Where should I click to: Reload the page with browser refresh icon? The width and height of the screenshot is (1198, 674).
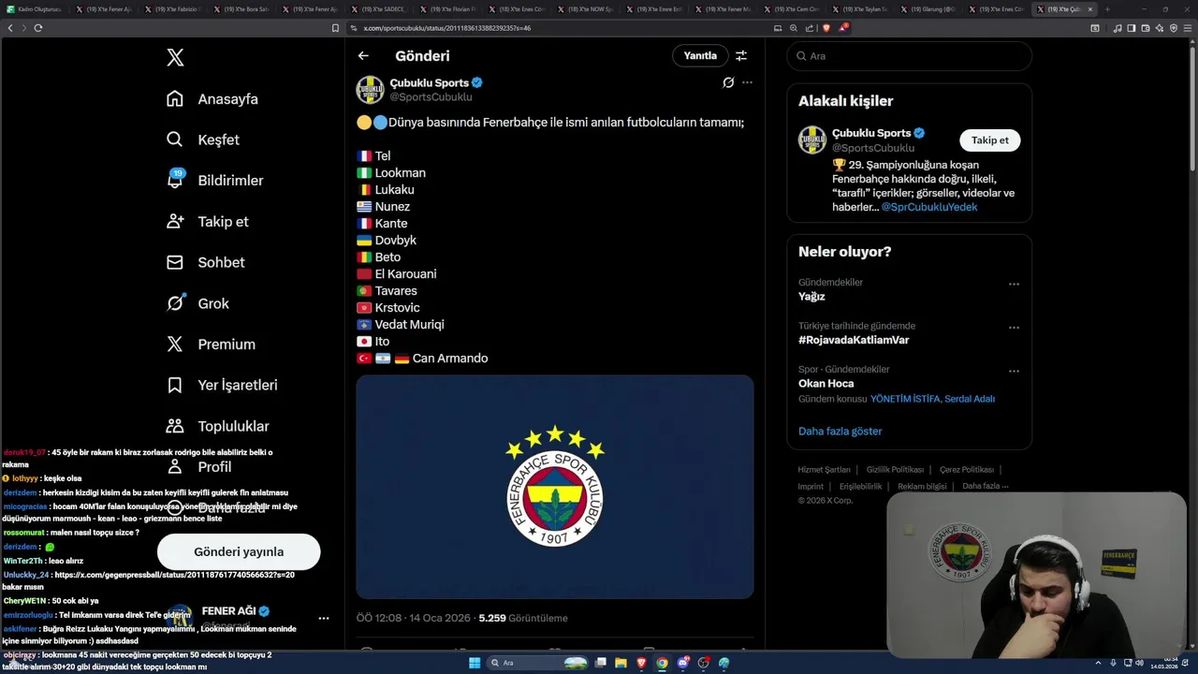tap(38, 28)
